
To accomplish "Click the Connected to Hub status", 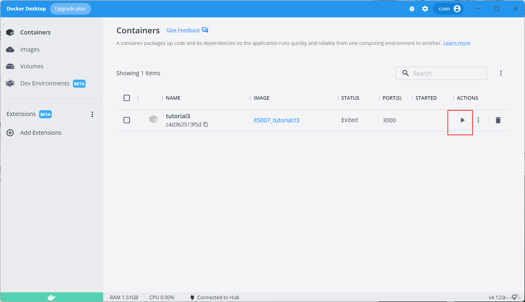I will 218,298.
